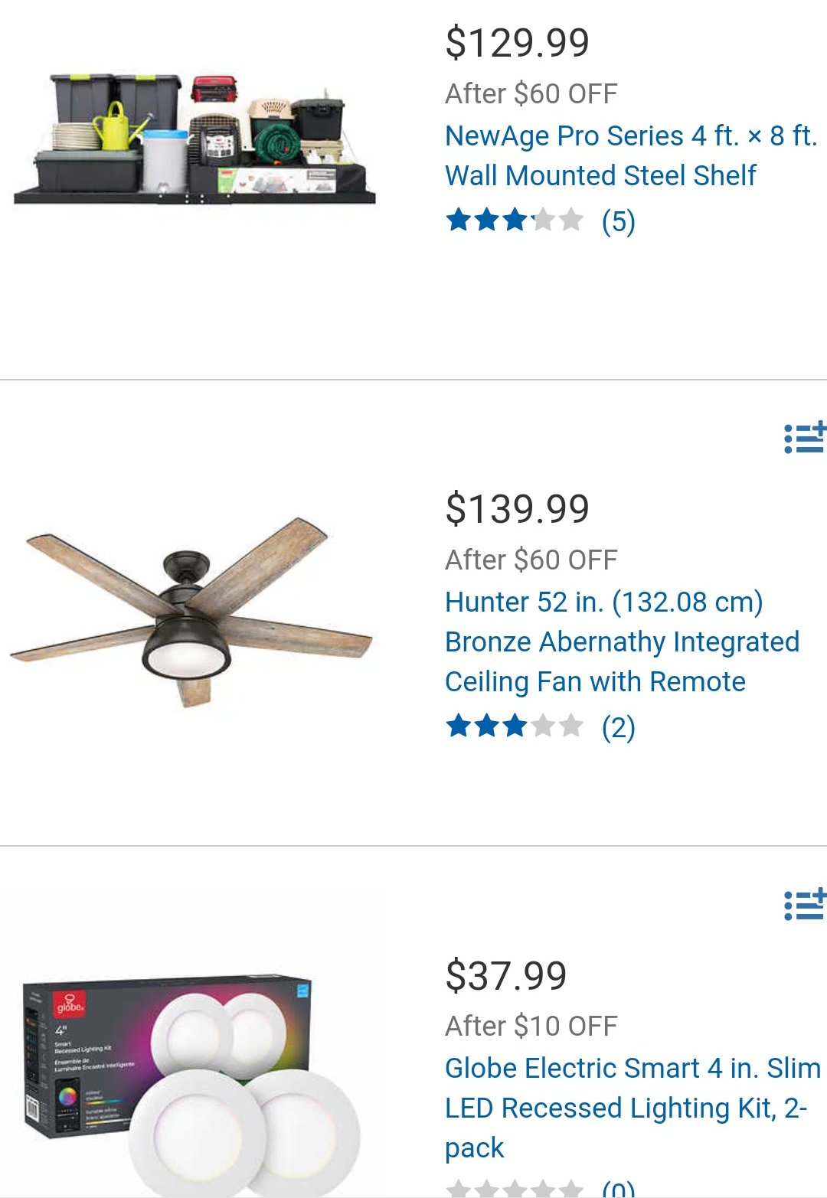Open NewAge steel shelf product image
827x1198 pixels.
pyautogui.click(x=194, y=139)
